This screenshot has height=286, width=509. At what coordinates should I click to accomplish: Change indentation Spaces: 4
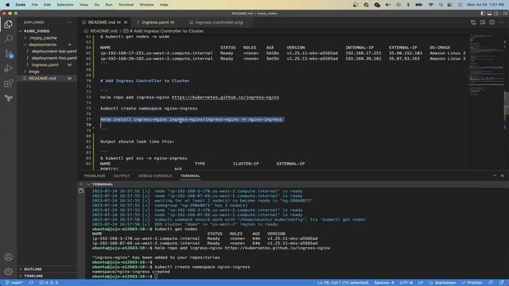pyautogui.click(x=384, y=283)
